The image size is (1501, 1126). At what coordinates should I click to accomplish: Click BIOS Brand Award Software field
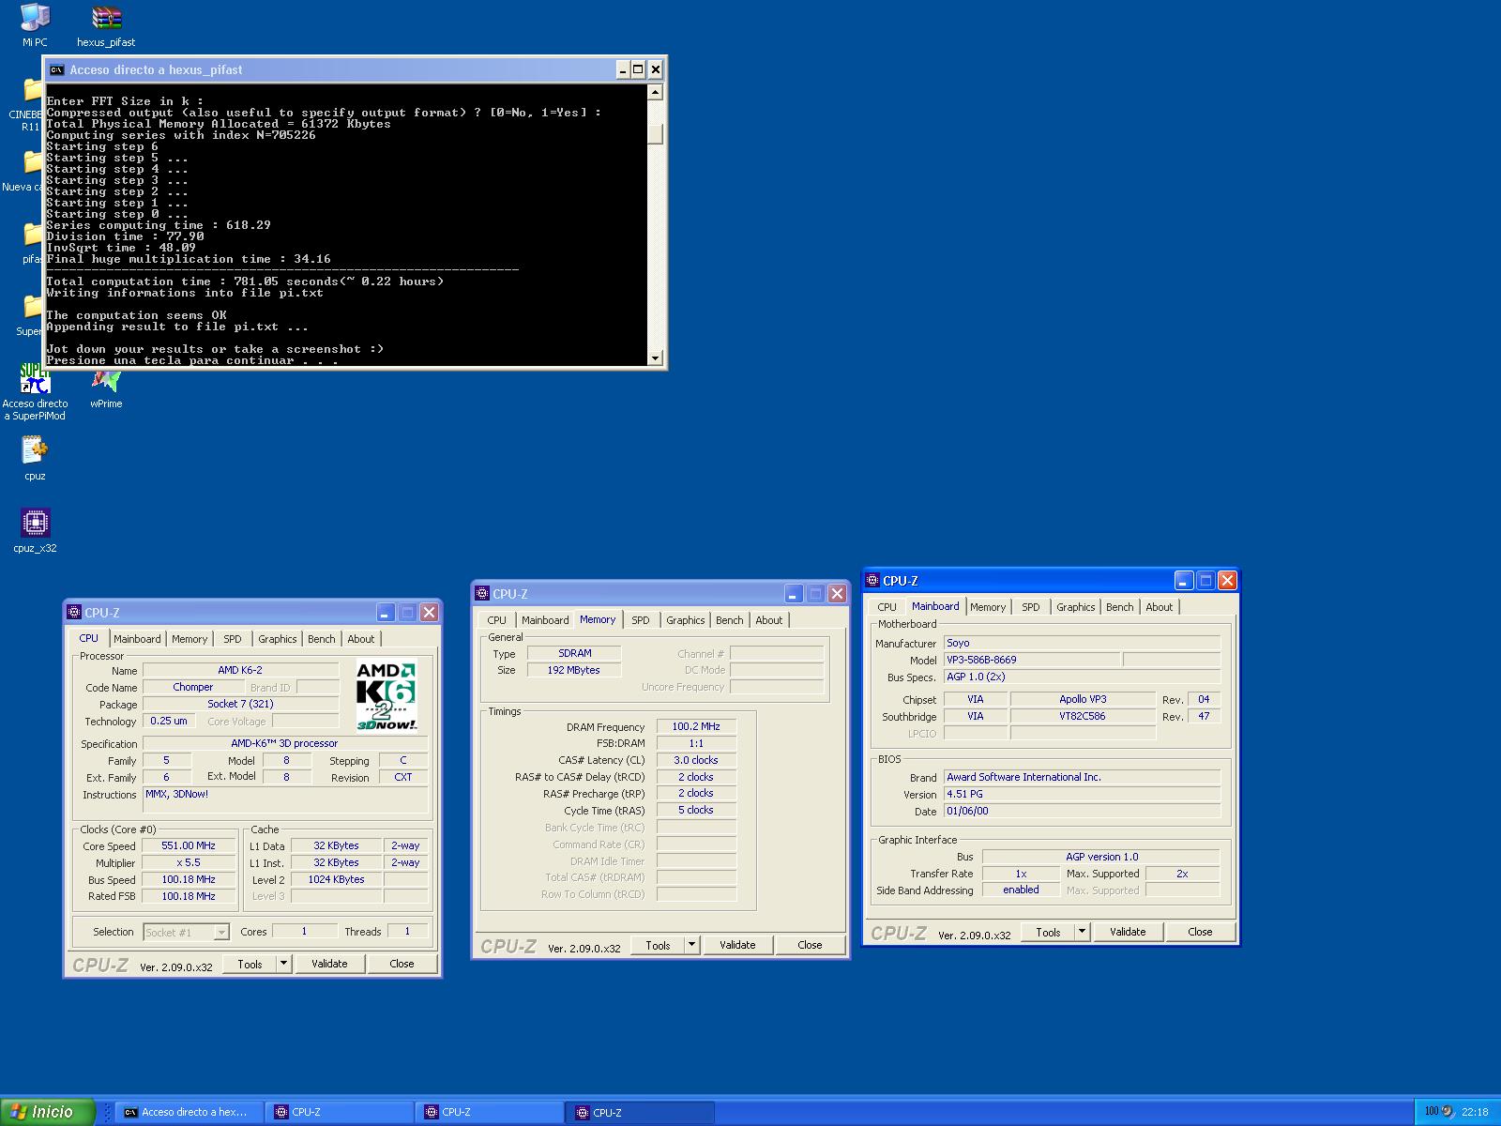[x=1082, y=777]
